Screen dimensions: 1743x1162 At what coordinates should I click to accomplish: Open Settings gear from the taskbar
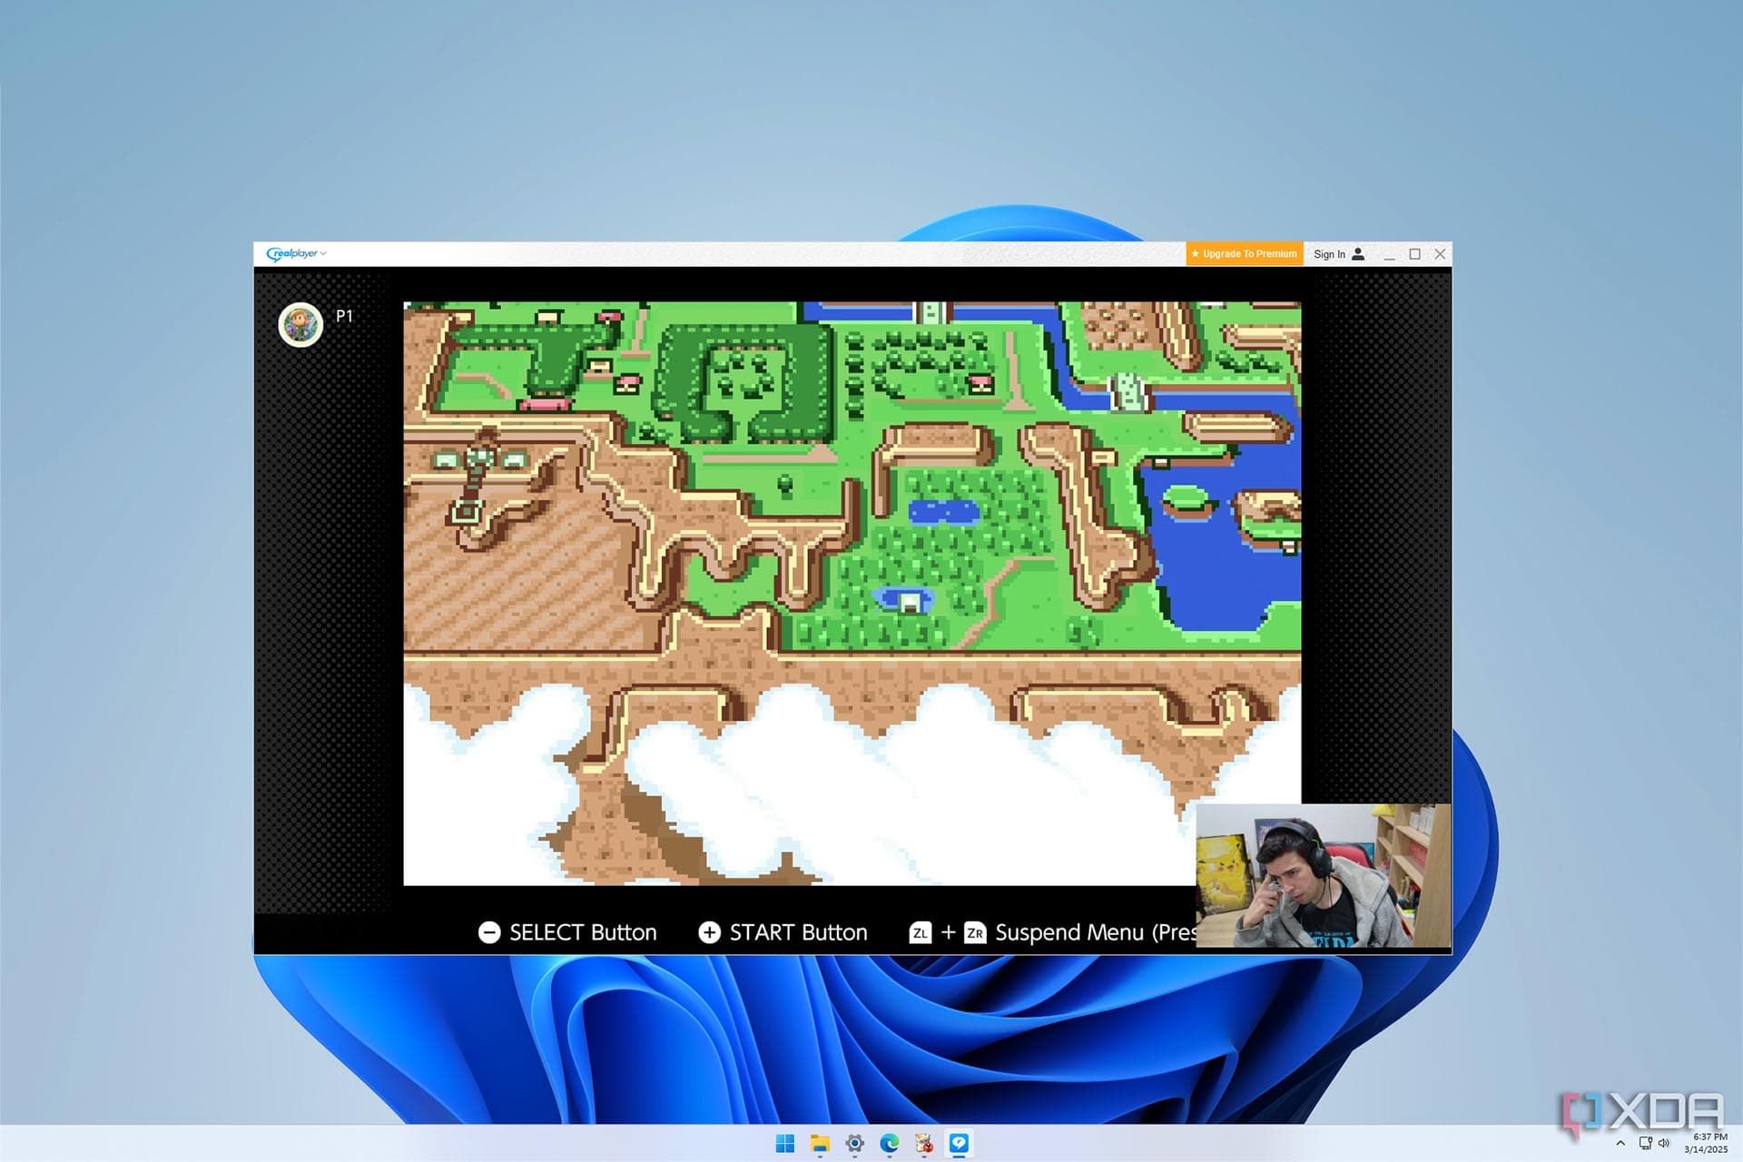(x=854, y=1143)
